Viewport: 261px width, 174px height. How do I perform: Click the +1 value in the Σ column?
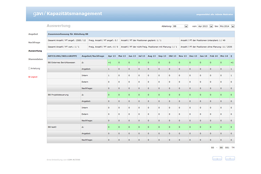(232, 62)
